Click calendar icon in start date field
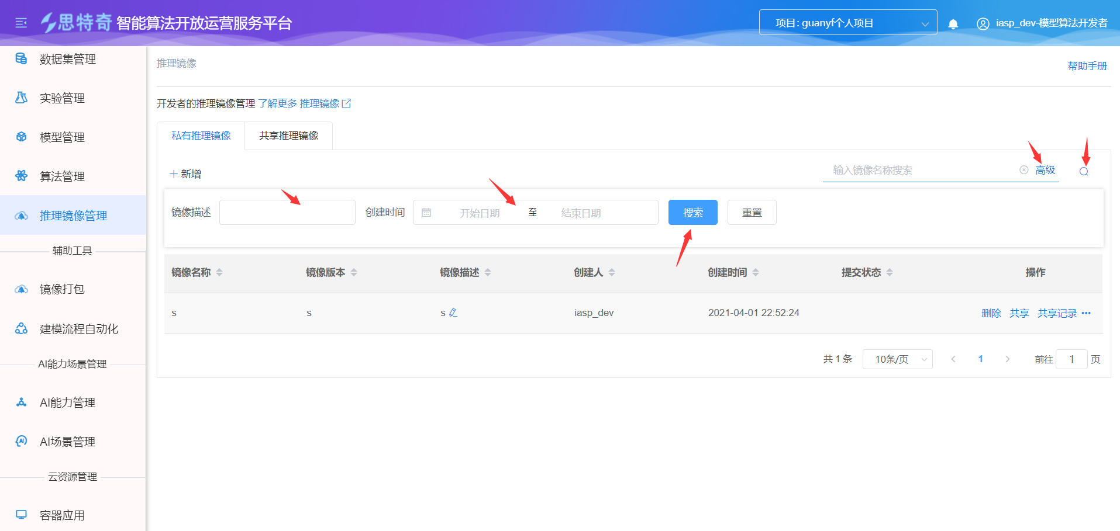The image size is (1120, 531). click(426, 213)
